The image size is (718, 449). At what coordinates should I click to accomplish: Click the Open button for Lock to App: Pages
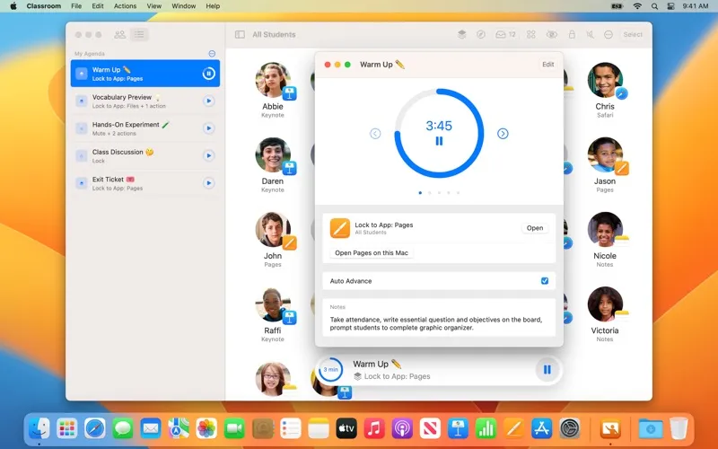point(534,228)
